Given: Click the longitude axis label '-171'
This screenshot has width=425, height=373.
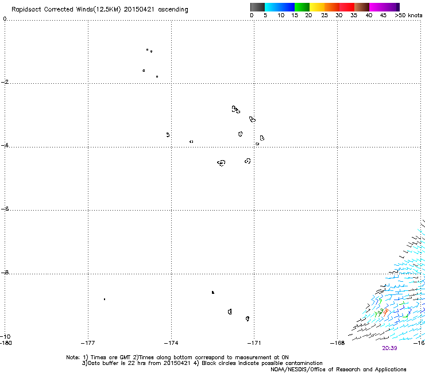Looking at the screenshot, I should coord(254,343).
